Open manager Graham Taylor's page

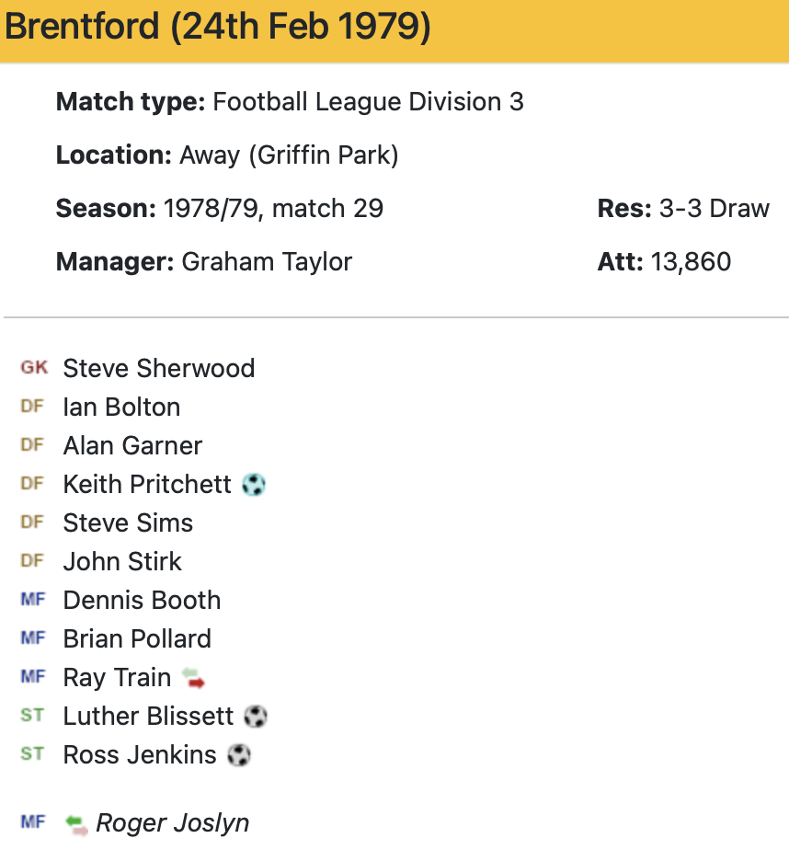click(x=267, y=262)
